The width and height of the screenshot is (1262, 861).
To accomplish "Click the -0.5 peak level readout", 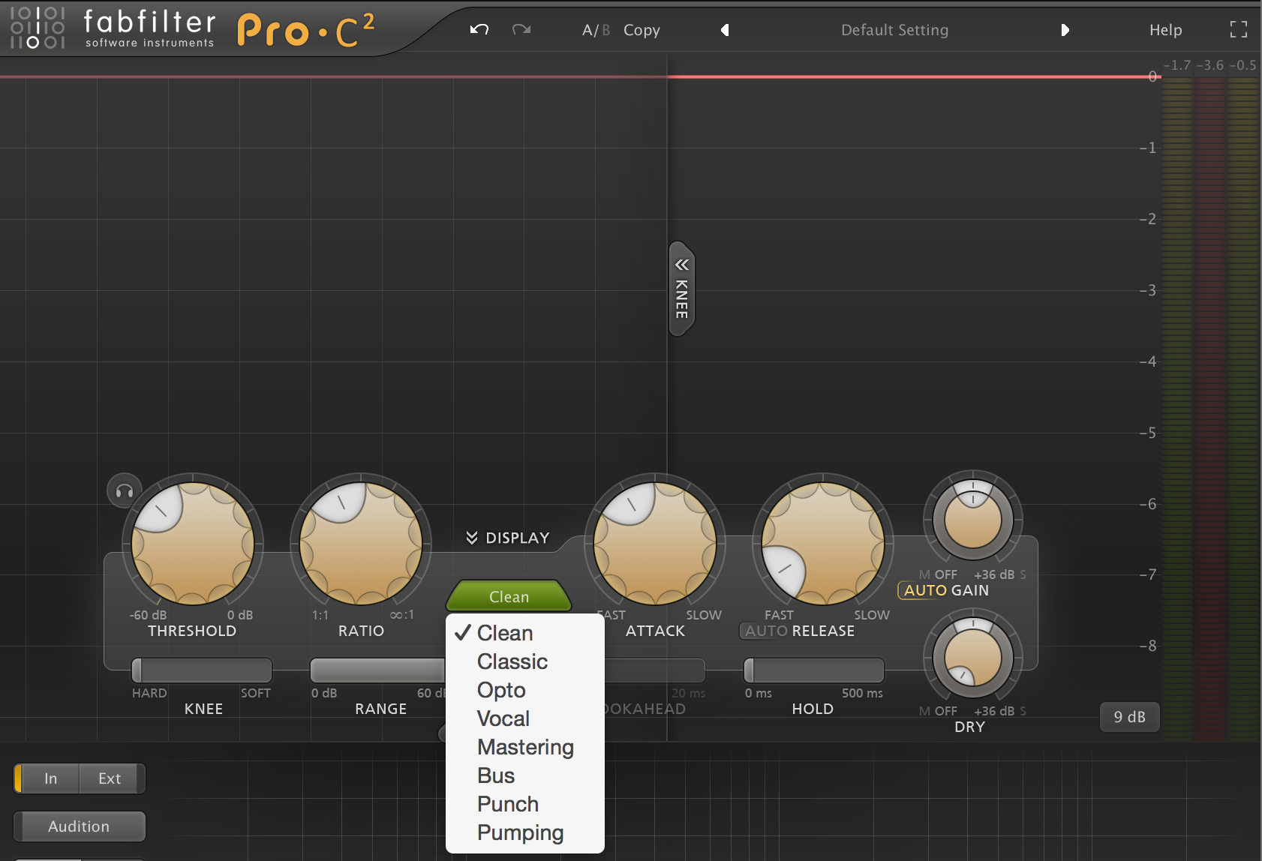I will (x=1242, y=65).
